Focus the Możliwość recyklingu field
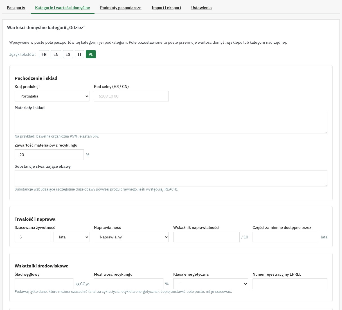Viewport: 342px width, 310px height. [x=129, y=284]
